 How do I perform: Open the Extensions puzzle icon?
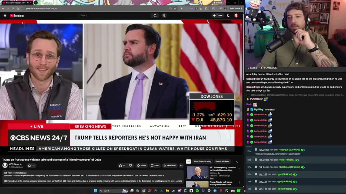pyautogui.click(x=206, y=8)
